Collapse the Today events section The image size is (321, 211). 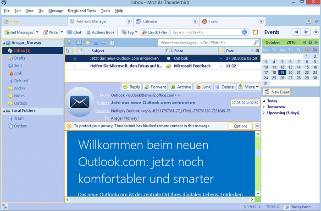[264, 101]
